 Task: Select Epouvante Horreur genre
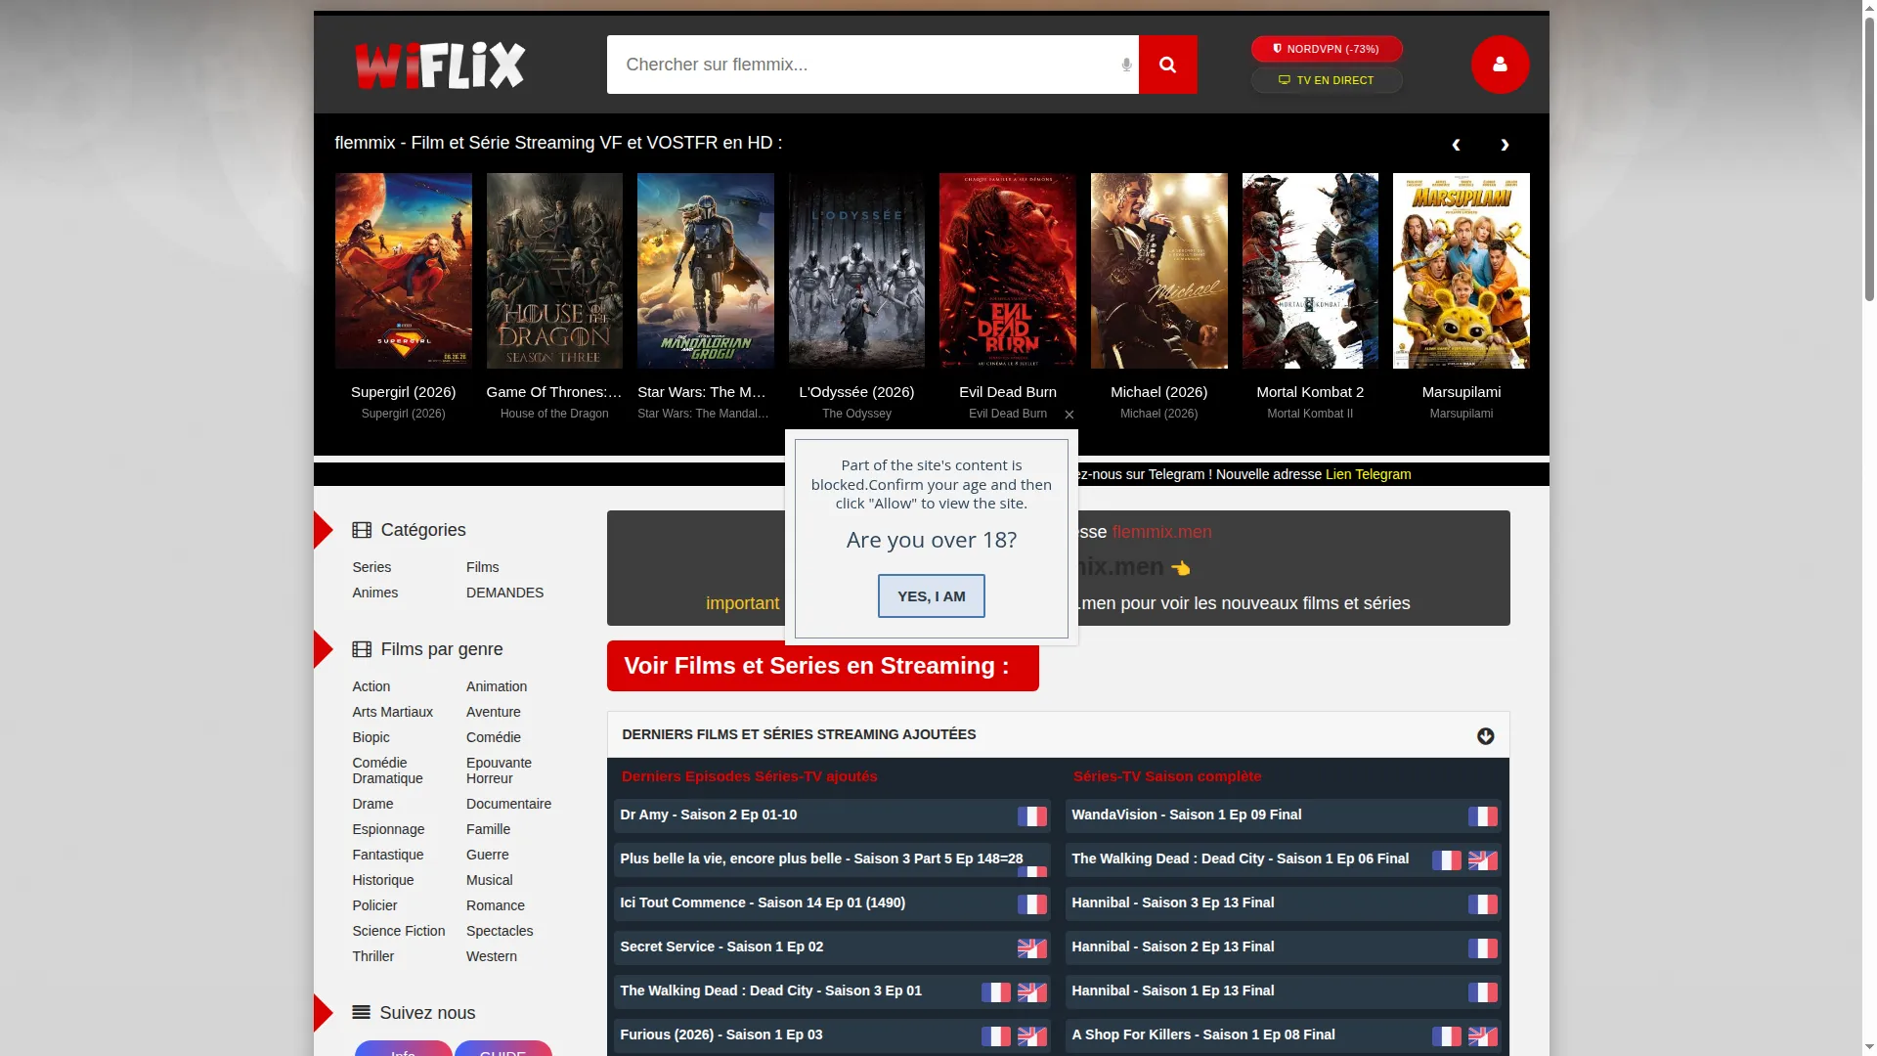click(499, 770)
